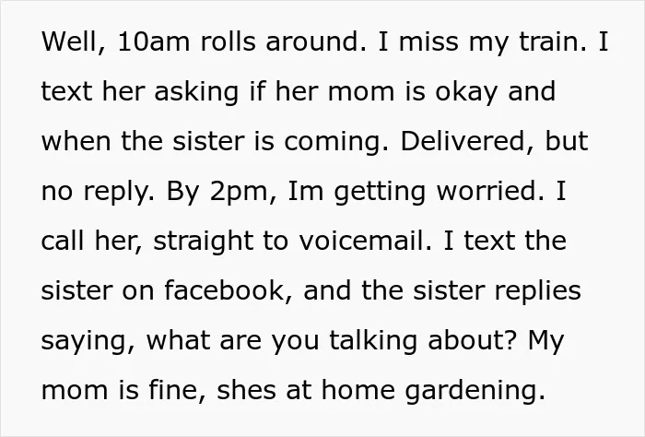This screenshot has height=437, width=645.
Task: Click the word "straight" before voicemail
Action: click(x=203, y=242)
